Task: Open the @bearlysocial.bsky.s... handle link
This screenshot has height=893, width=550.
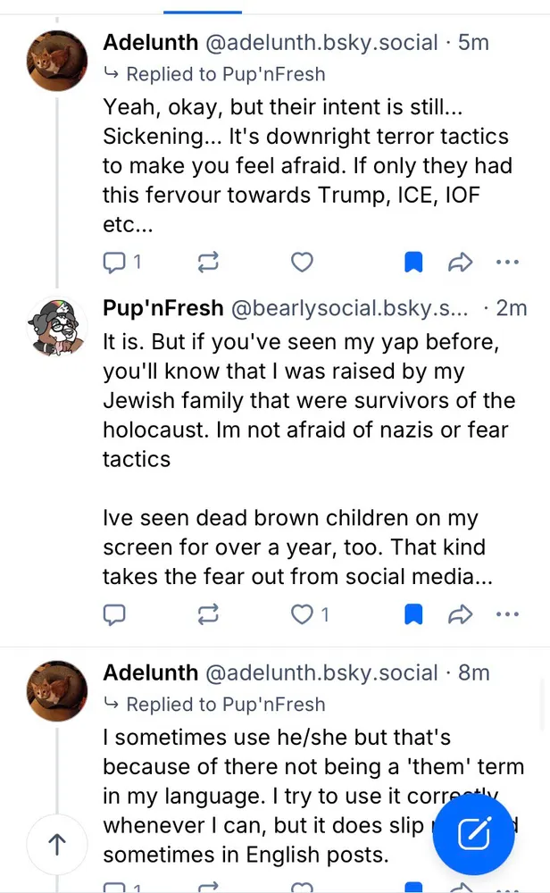Action: tap(350, 309)
